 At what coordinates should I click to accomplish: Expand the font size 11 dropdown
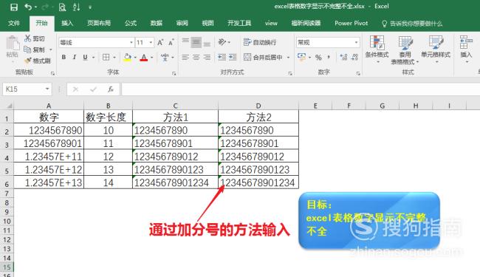click(151, 43)
